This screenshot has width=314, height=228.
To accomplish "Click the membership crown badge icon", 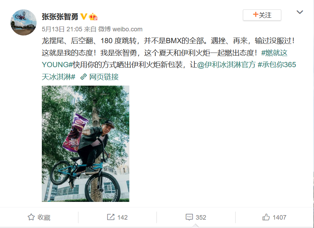I will point(93,17).
